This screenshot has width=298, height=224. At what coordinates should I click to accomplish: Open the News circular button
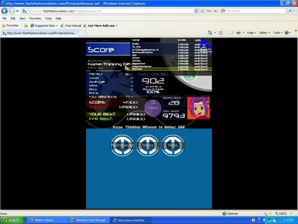[x=148, y=145]
